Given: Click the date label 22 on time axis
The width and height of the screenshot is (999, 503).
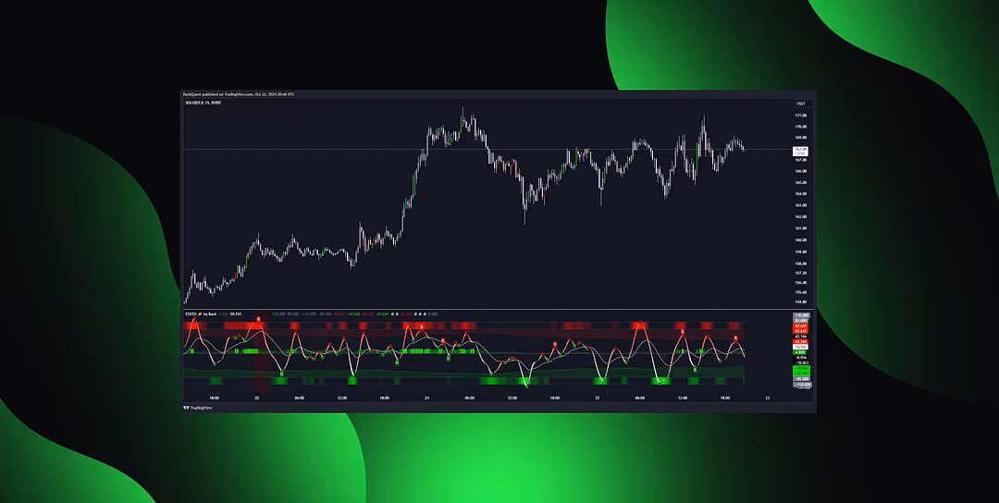Looking at the screenshot, I should click(x=596, y=399).
